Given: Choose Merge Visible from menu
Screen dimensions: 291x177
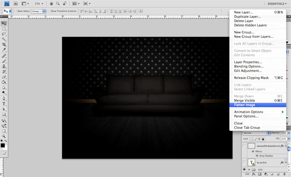Looking at the screenshot, I should click(258, 100).
